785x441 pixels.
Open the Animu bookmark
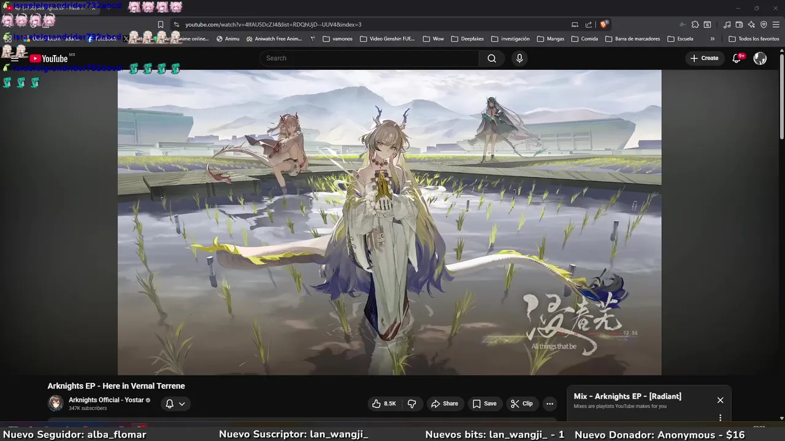point(228,39)
